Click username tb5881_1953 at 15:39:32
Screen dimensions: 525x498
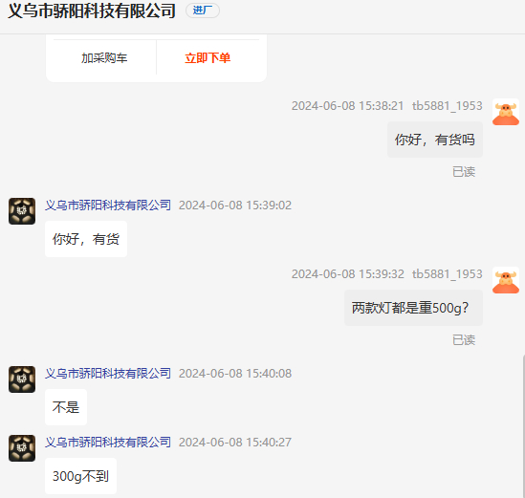(448, 274)
